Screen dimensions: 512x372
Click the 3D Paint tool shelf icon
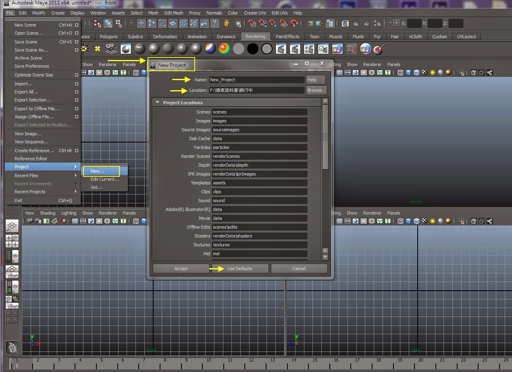coord(379,49)
